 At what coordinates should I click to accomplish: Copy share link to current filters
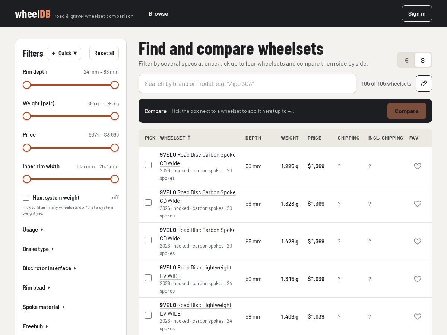(x=424, y=83)
